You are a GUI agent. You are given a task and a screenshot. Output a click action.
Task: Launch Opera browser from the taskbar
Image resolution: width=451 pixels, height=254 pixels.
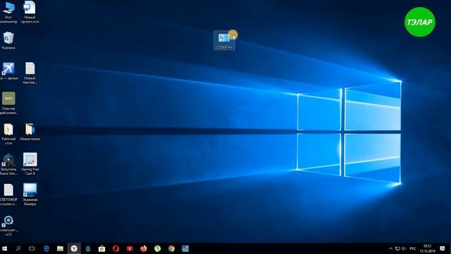click(x=116, y=248)
